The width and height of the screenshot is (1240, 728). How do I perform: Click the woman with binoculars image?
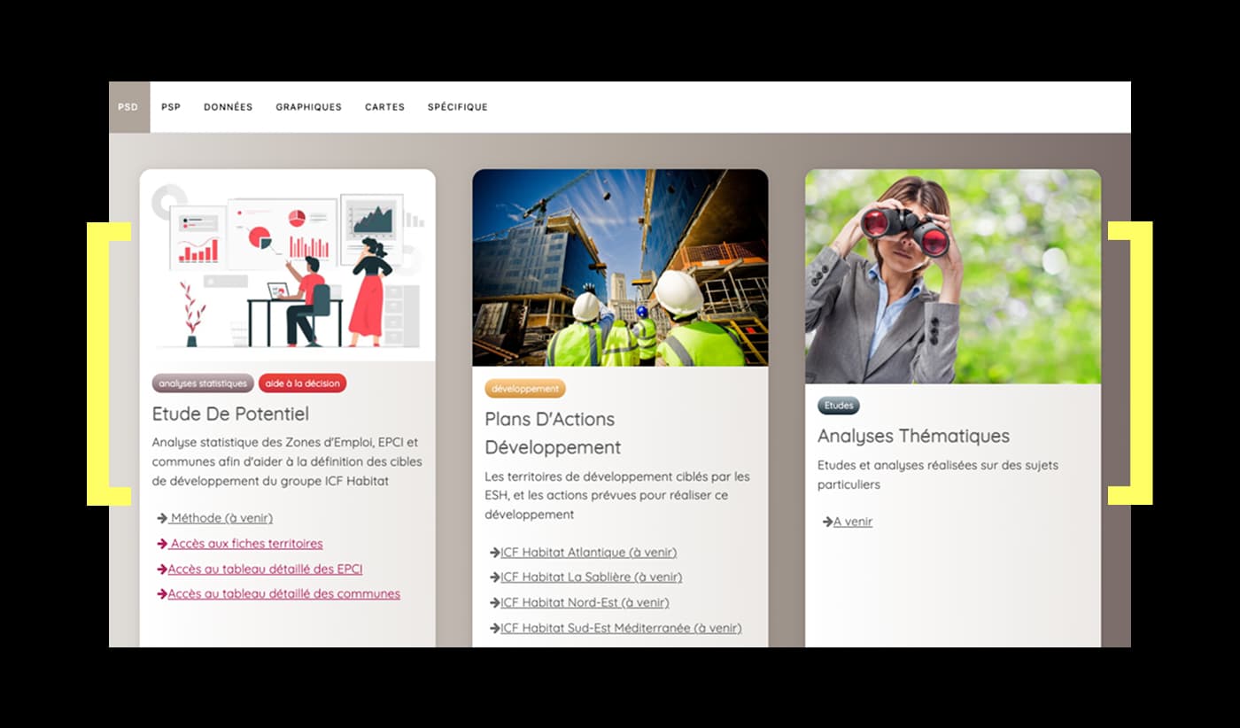tap(952, 276)
